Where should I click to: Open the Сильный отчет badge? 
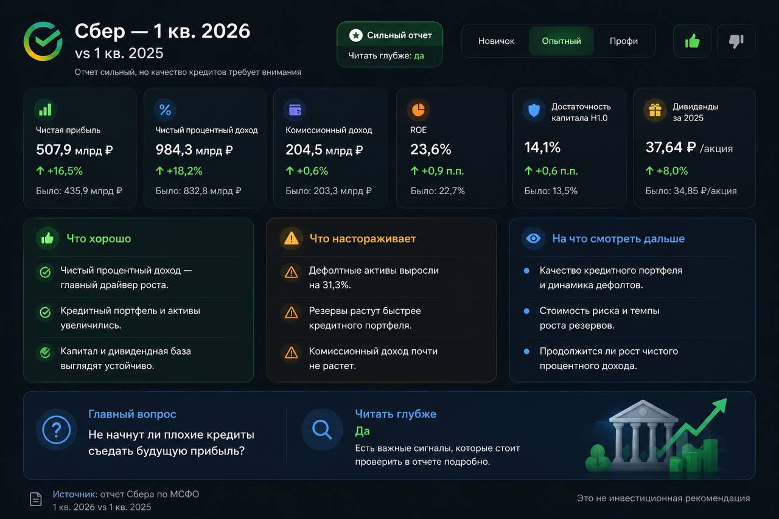(x=389, y=44)
